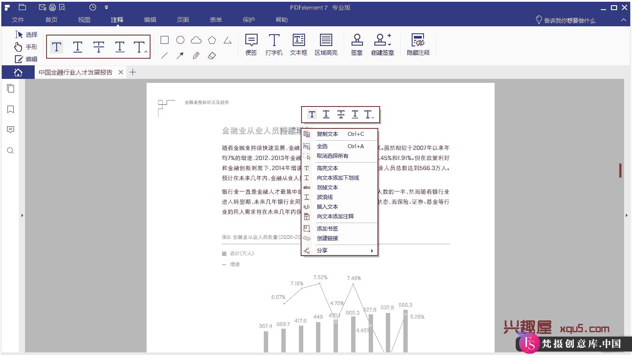Expand the right side panel arrow
This screenshot has width=632, height=355.
[x=627, y=215]
